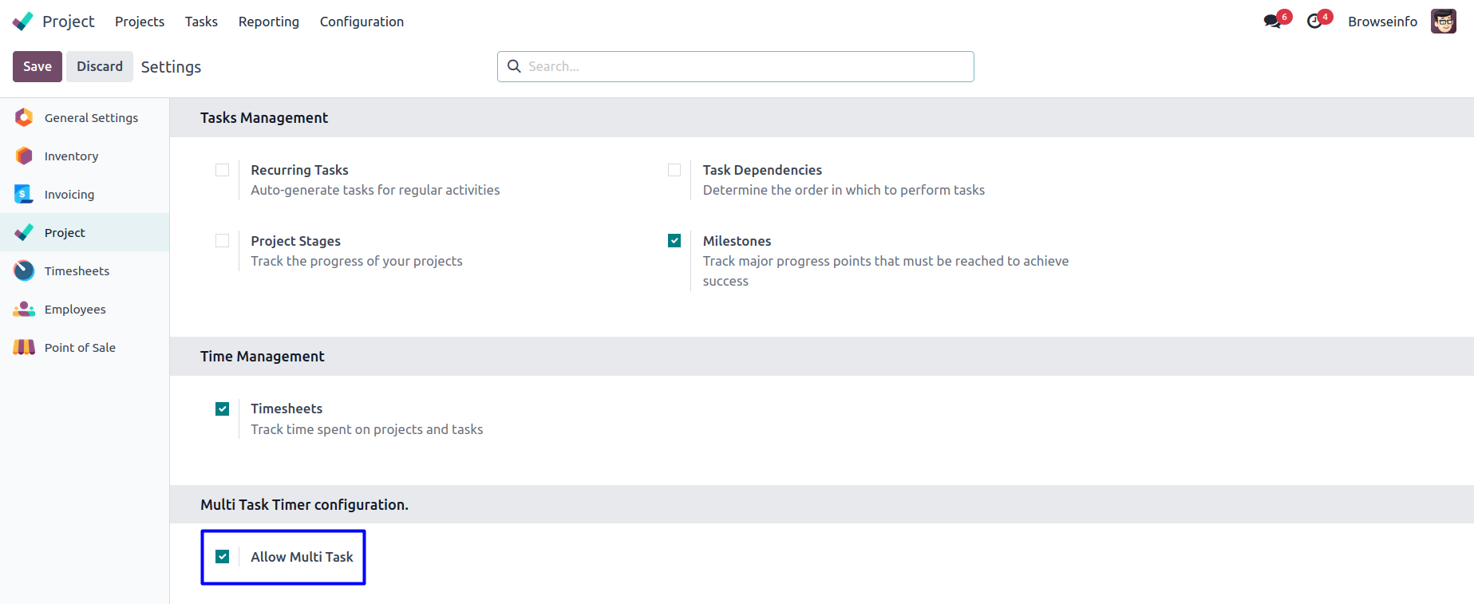
Task: Select the Inventory settings icon
Action: 24,156
